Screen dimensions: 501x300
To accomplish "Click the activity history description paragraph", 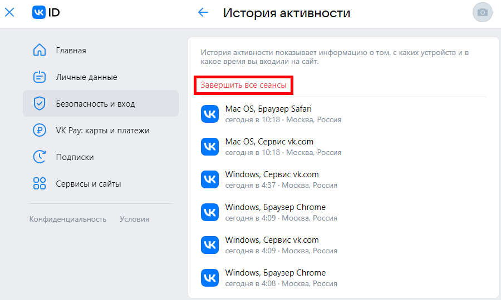I will coord(335,57).
